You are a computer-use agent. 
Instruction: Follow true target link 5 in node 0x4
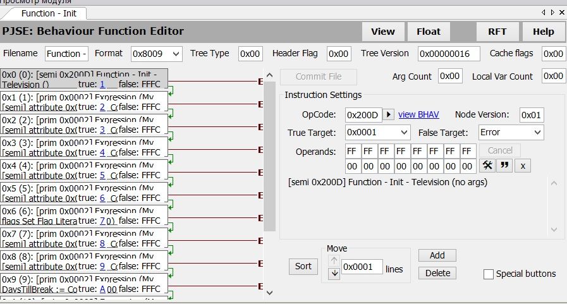point(102,175)
